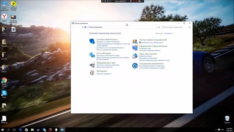
Task: Click the Skype icon on the taskbar
Action: point(44,130)
